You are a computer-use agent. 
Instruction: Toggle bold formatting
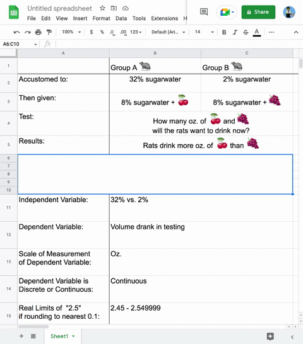224,32
